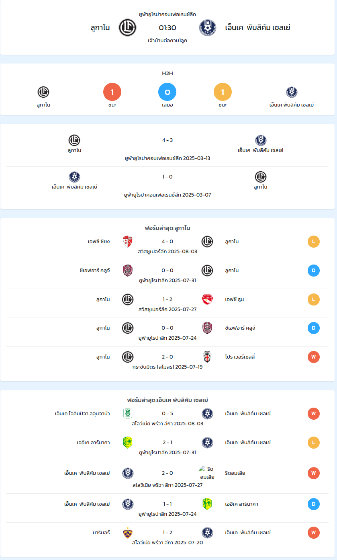Click the red H2H Lugano win circle
Viewport: 337px width, 560px height.
(112, 92)
